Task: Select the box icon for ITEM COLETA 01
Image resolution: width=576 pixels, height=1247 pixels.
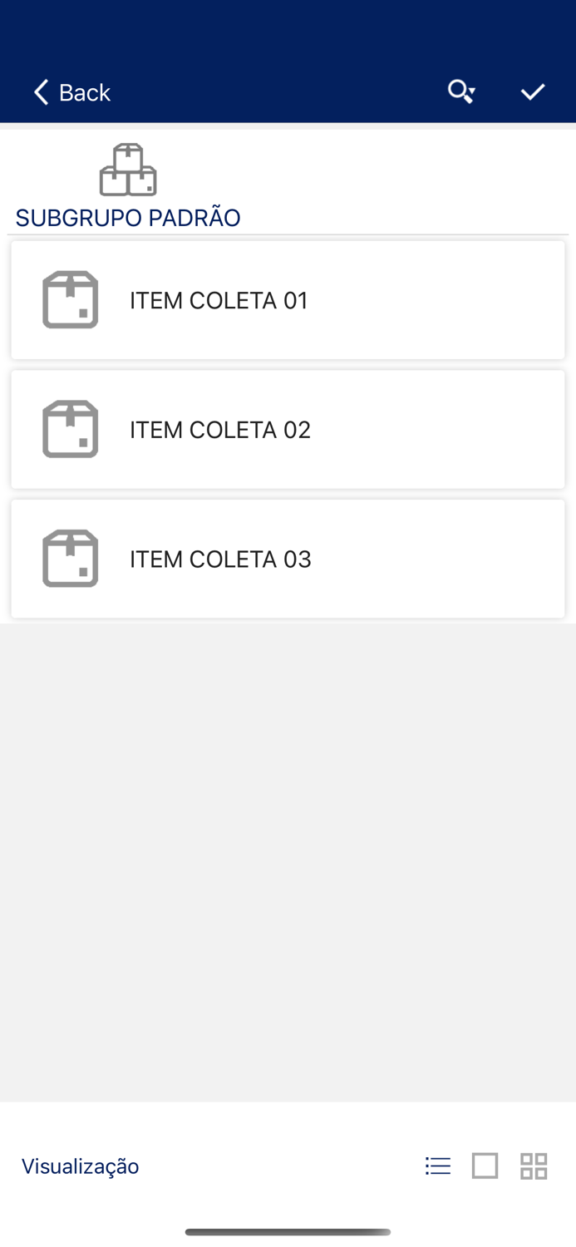Action: (70, 299)
